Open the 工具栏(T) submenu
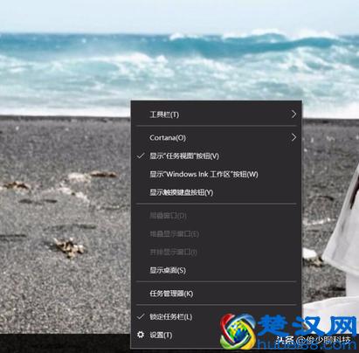 216,114
